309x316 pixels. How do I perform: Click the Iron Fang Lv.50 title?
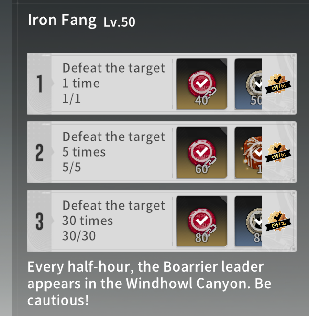81,21
